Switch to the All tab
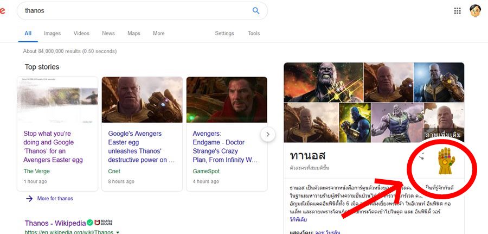The width and height of the screenshot is (488, 234). pyautogui.click(x=28, y=33)
